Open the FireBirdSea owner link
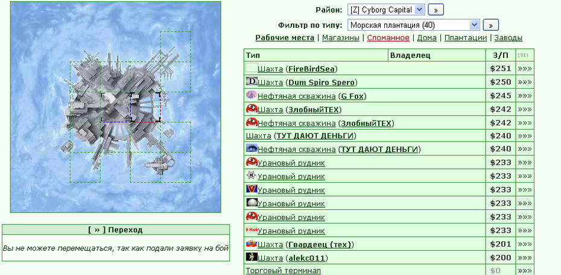Screen dimensions: 561x275 click(312, 69)
